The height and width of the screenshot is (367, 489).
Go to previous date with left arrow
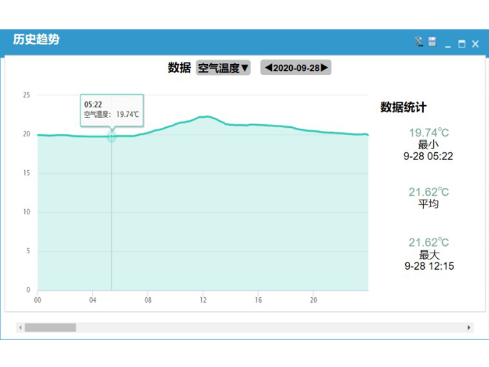[x=268, y=68]
